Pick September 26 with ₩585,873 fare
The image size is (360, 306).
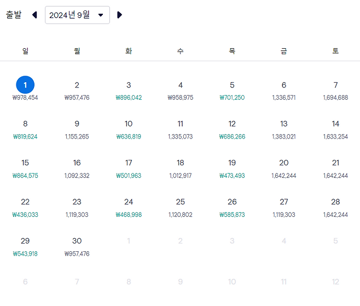(x=232, y=208)
